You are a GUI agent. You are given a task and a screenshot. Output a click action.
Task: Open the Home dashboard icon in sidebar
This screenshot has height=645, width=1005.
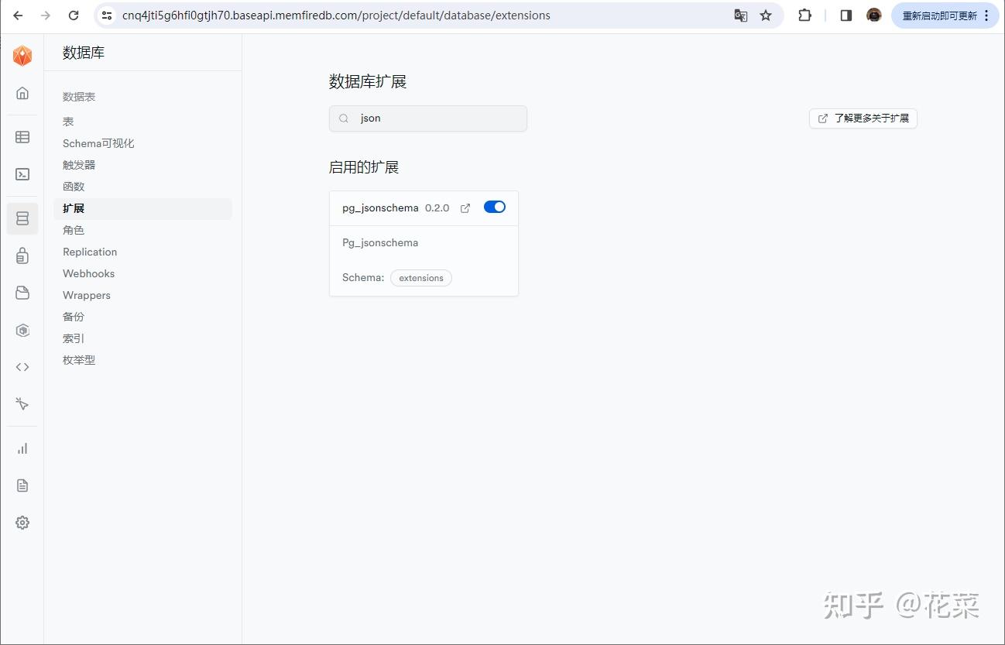point(22,93)
